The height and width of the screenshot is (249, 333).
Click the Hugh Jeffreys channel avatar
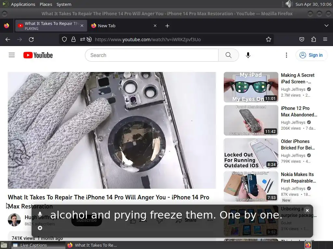[14, 220]
